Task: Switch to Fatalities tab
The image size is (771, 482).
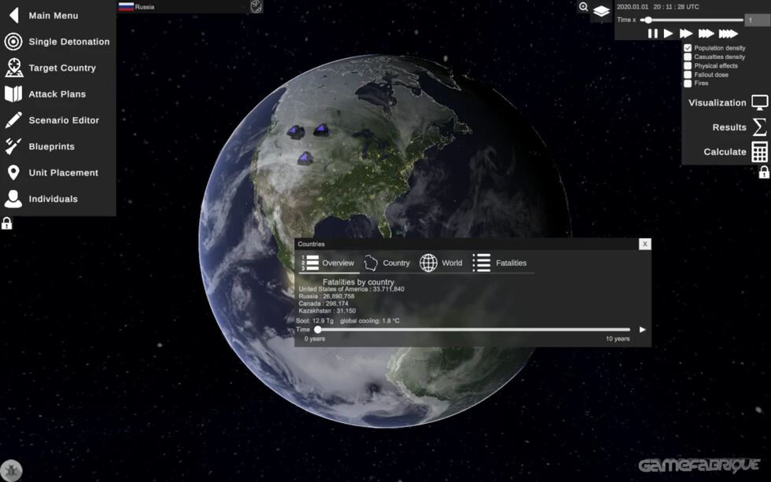Action: pos(500,263)
